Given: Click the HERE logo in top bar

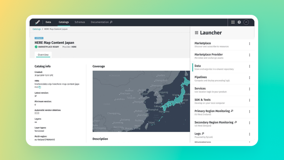Looking at the screenshot, I should (37, 22).
